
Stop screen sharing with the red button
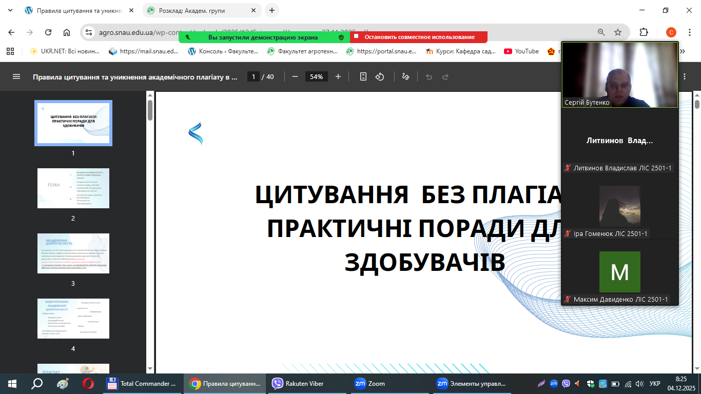[419, 37]
